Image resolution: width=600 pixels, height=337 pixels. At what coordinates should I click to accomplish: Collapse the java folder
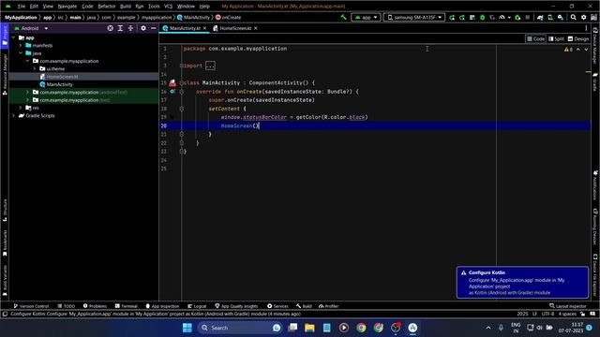[21, 53]
